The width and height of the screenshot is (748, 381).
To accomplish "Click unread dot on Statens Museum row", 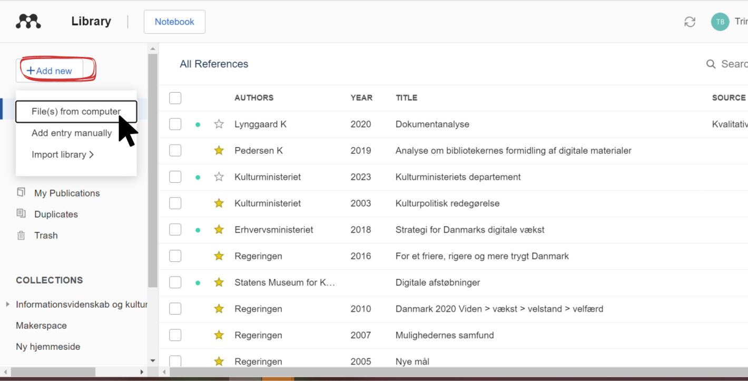I will 198,283.
